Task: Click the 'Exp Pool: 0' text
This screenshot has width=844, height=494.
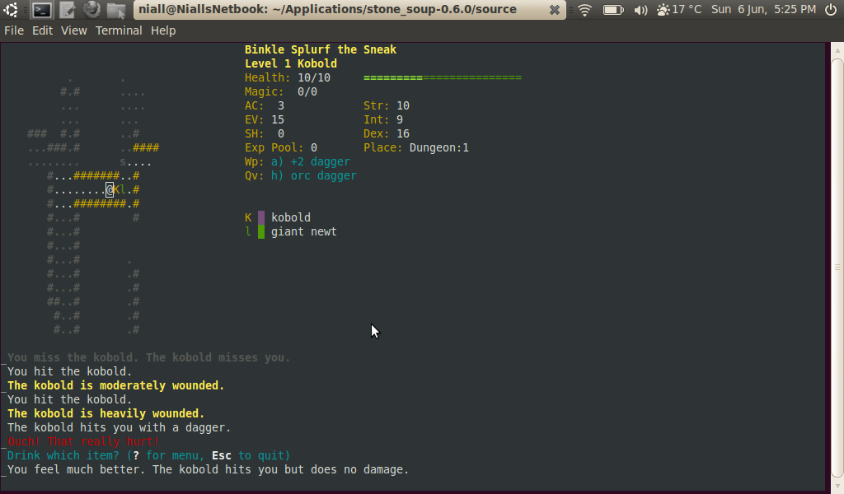Action: tap(281, 147)
